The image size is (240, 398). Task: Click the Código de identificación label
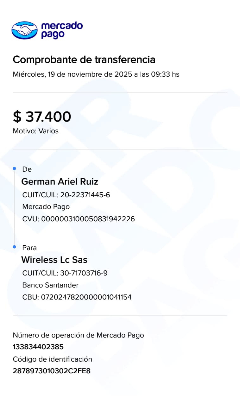pos(52,359)
